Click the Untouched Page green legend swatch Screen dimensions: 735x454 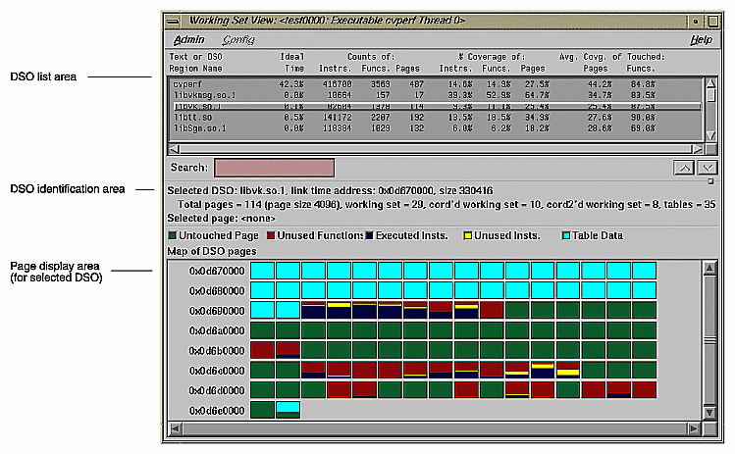(x=173, y=235)
